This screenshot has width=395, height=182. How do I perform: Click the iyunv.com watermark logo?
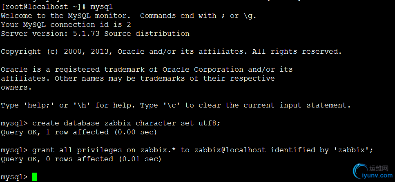[x=361, y=171]
